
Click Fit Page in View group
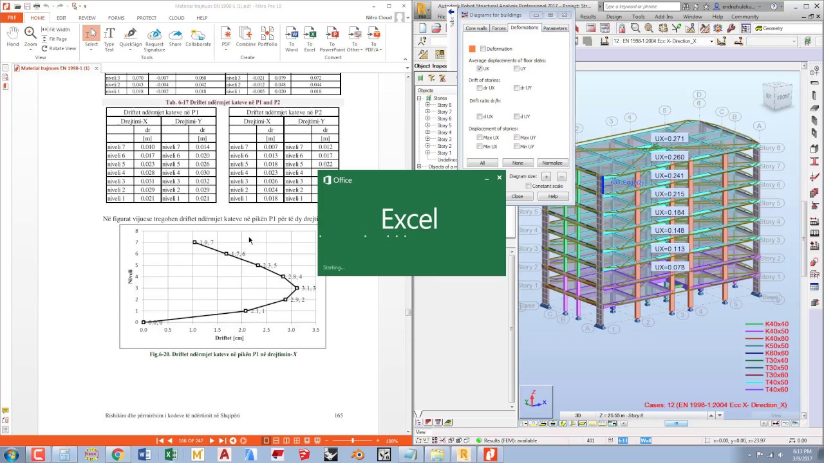[x=54, y=39]
